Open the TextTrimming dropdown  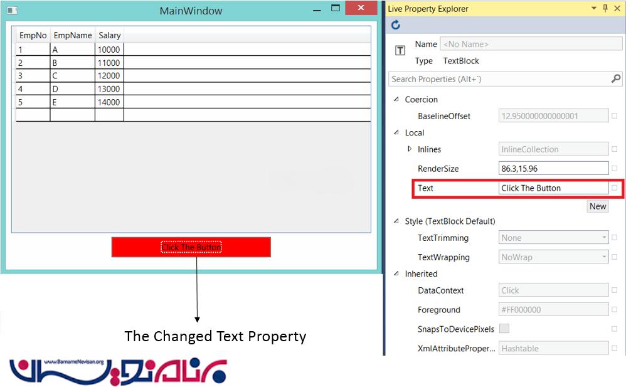pyautogui.click(x=604, y=238)
